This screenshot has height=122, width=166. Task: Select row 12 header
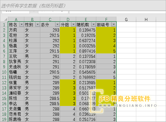point(4,82)
